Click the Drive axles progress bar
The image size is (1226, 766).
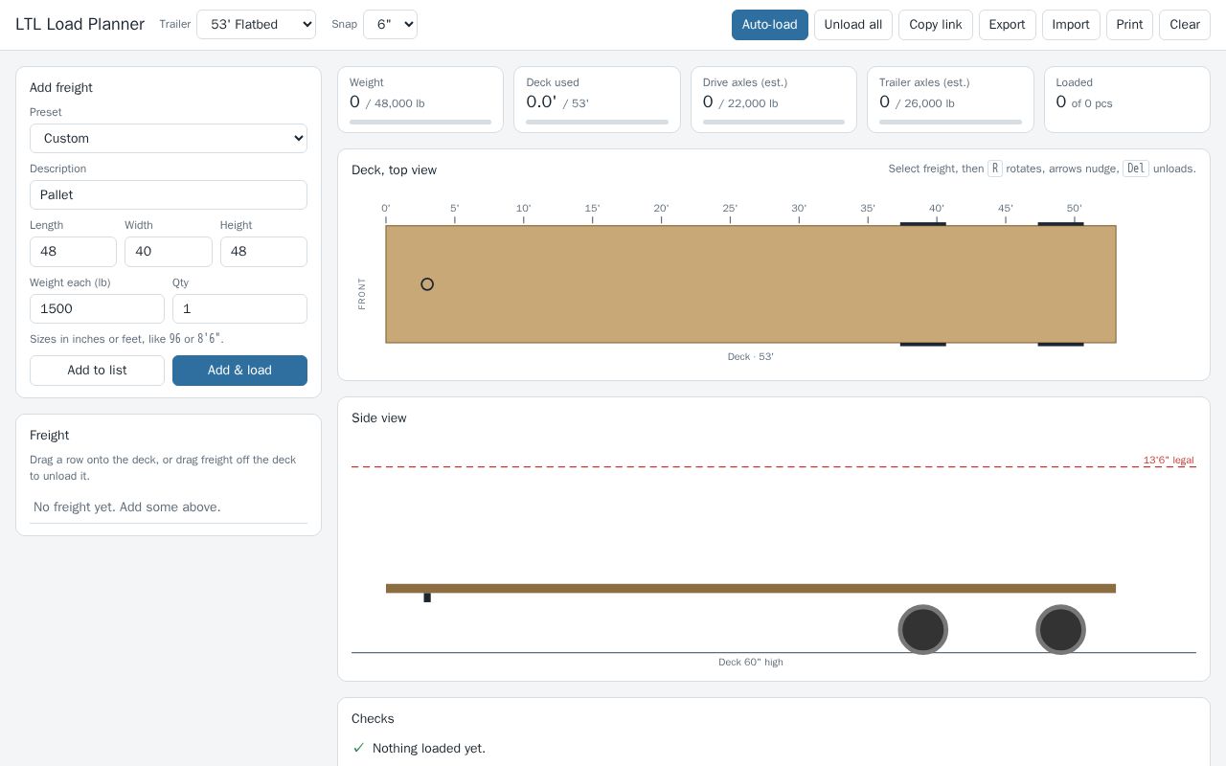pos(774,122)
